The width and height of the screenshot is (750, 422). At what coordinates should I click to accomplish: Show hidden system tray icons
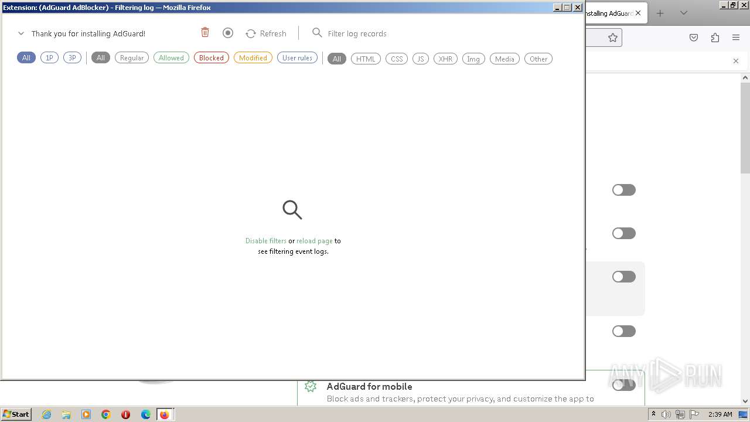click(653, 414)
